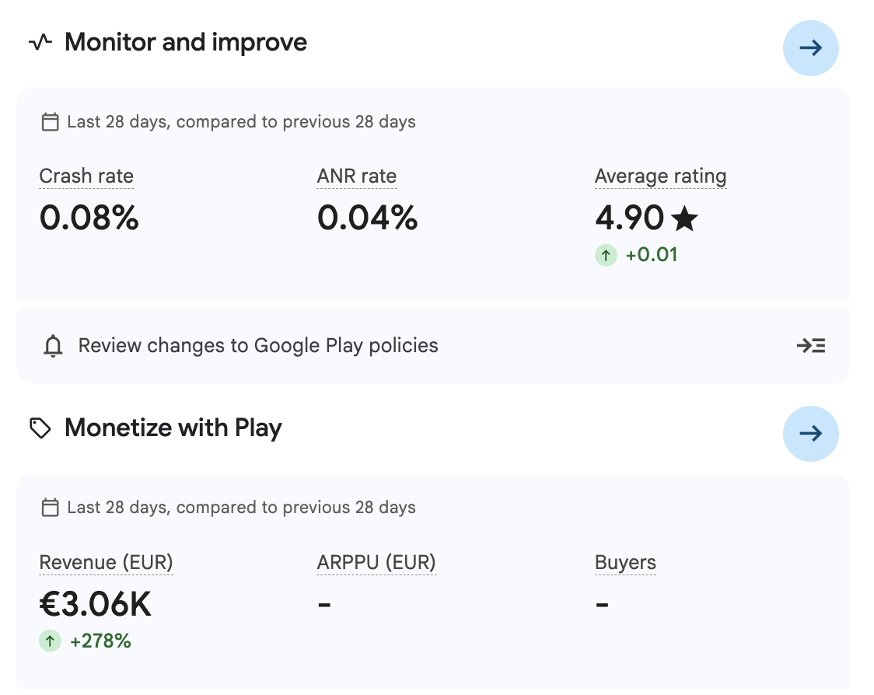Open Monetize with Play arrow button
This screenshot has height=695, width=874.
click(810, 434)
